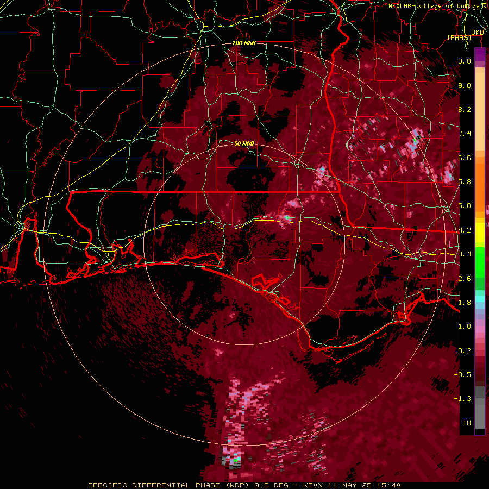Click the 5.0 scale value
The image size is (489, 489).
[465, 206]
